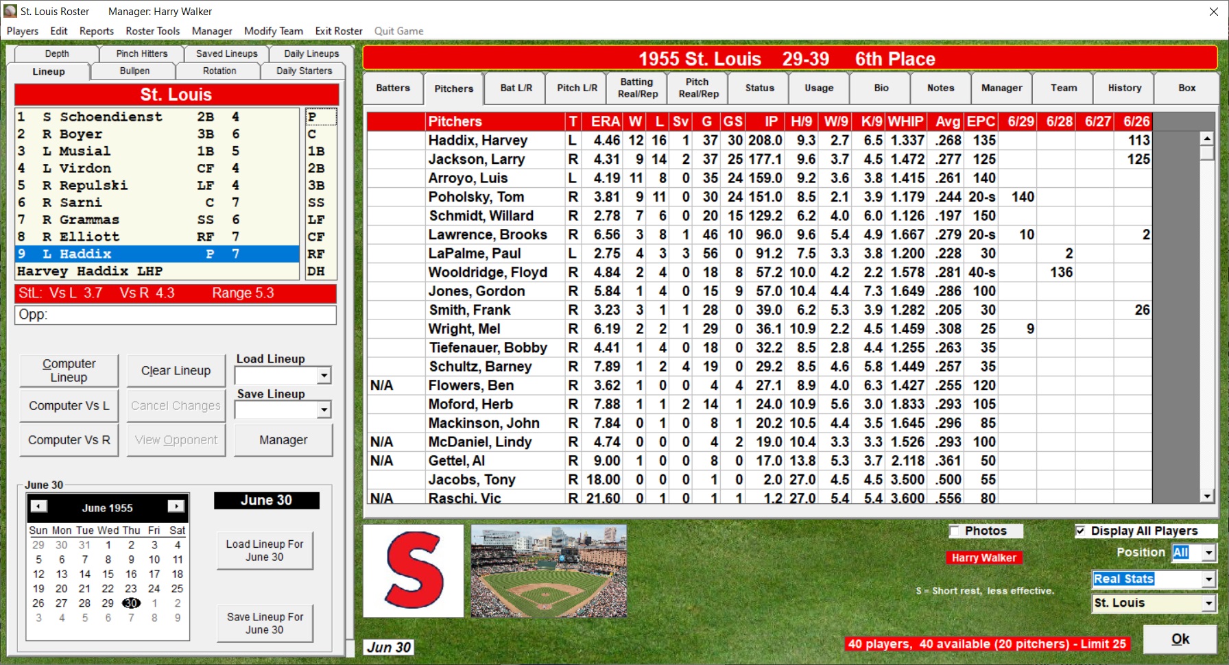The image size is (1229, 665).
Task: Open the Roster Tools menu
Action: pos(152,31)
